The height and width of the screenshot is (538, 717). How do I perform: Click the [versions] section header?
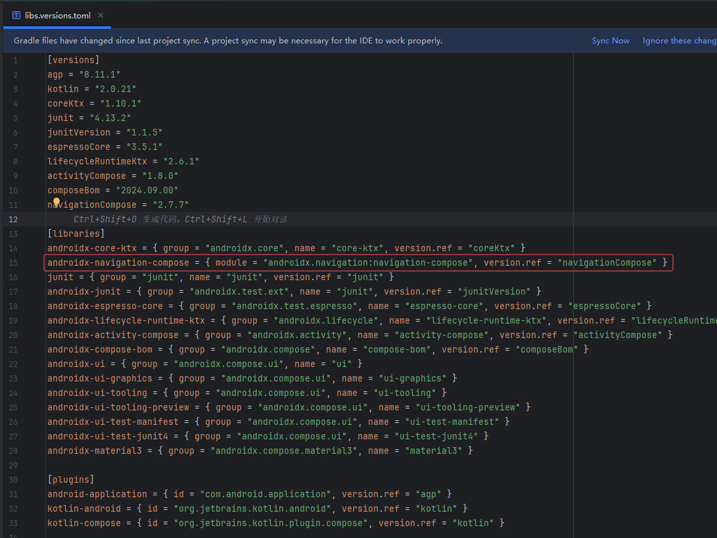[73, 60]
